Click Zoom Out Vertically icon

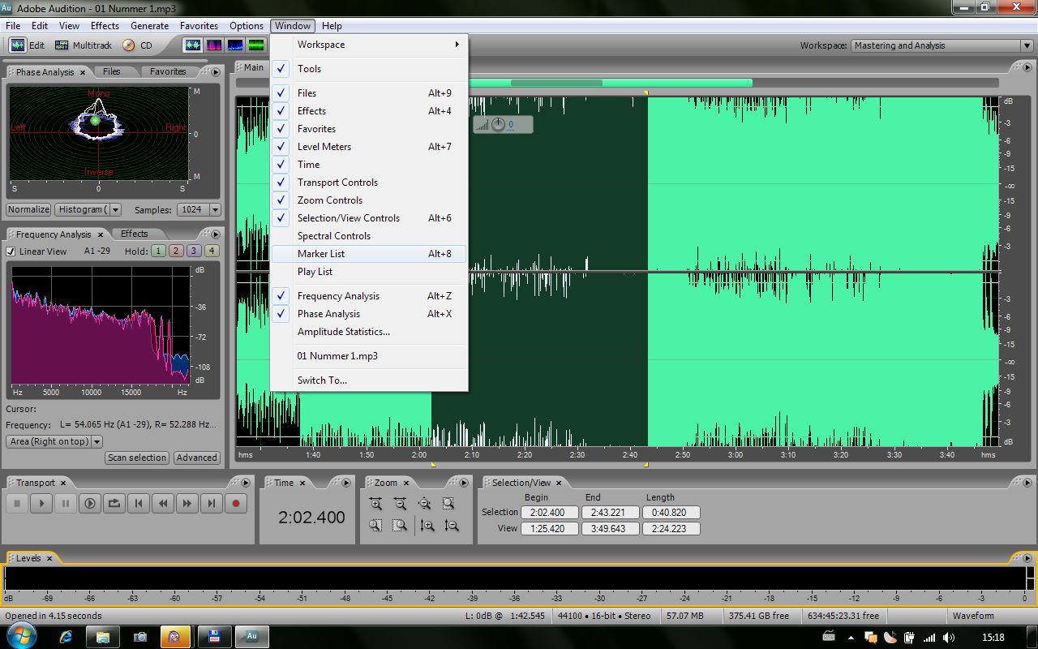(x=452, y=526)
